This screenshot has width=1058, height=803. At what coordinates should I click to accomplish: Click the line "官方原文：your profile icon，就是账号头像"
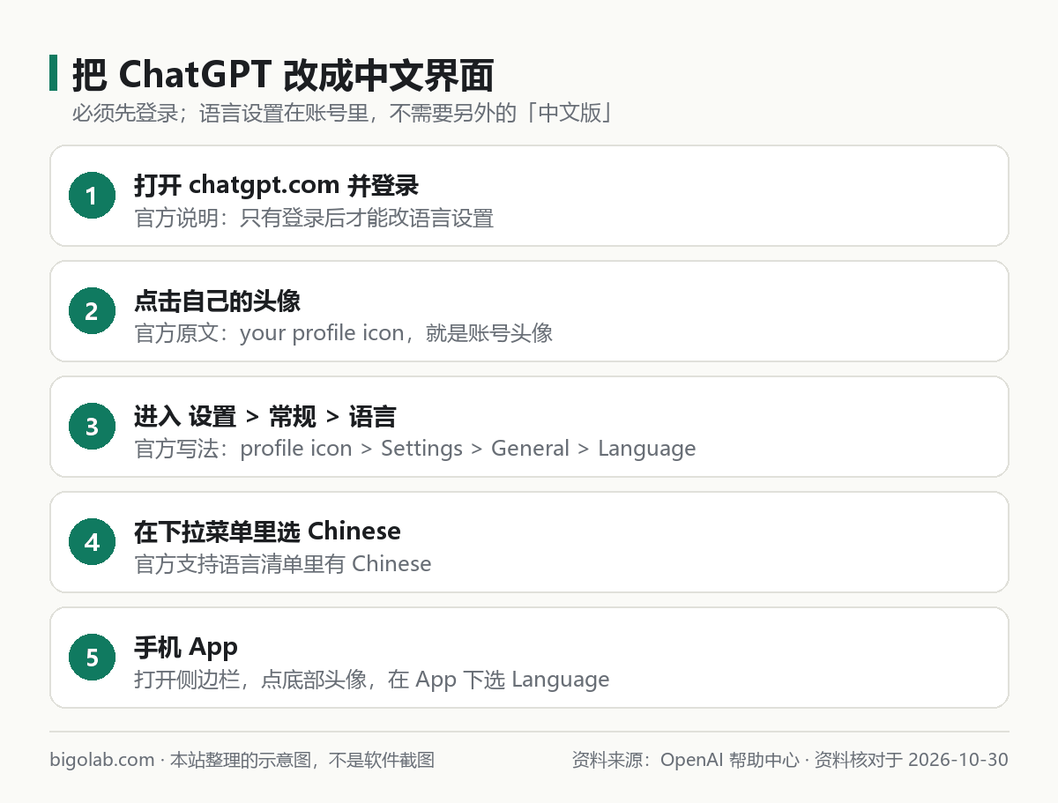[x=343, y=333]
